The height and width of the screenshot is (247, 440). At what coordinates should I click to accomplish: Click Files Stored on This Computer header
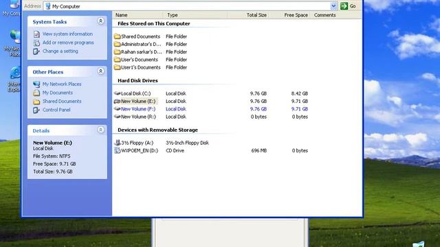click(154, 24)
